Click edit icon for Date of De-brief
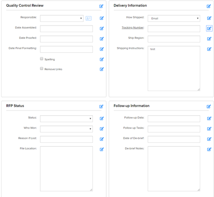 (209, 139)
